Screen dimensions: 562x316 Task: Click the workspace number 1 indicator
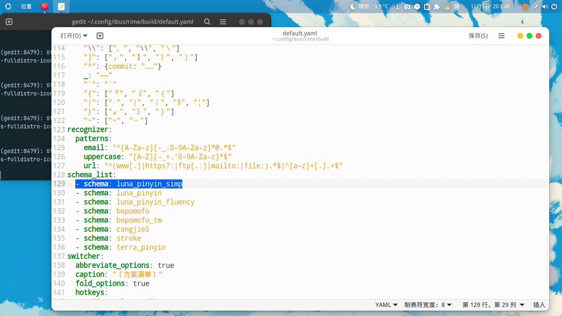tap(397, 6)
